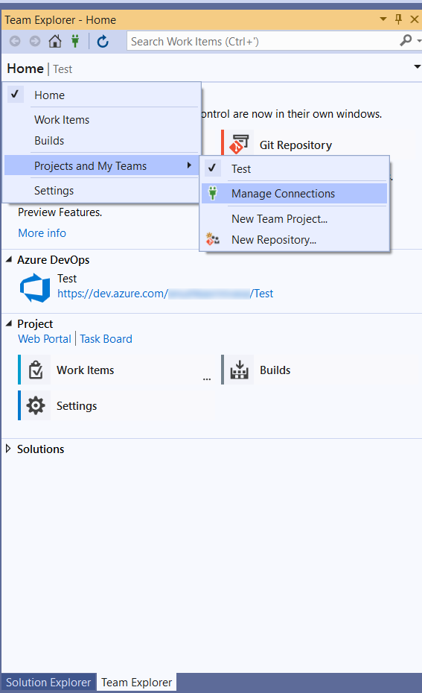Open the Builds tile icon
422x693 pixels.
point(239,370)
